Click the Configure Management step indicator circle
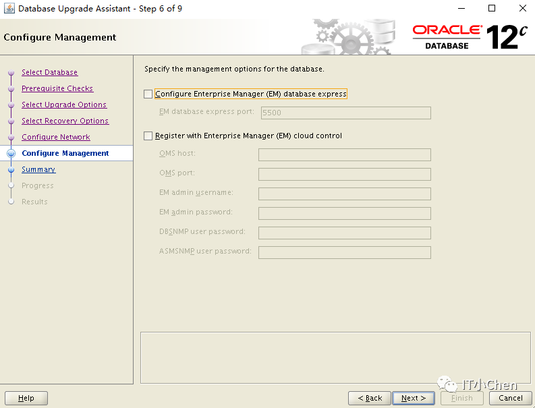The image size is (535, 408). coord(11,154)
